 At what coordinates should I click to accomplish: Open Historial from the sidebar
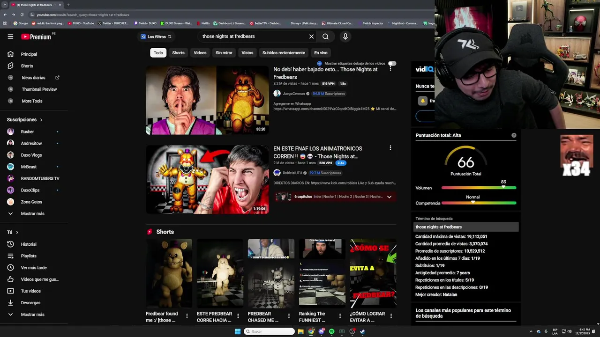[x=29, y=244]
